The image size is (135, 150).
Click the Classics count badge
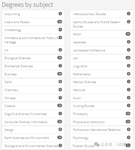60,105
